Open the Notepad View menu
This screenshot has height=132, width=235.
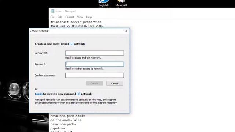pyautogui.click(x=80, y=17)
